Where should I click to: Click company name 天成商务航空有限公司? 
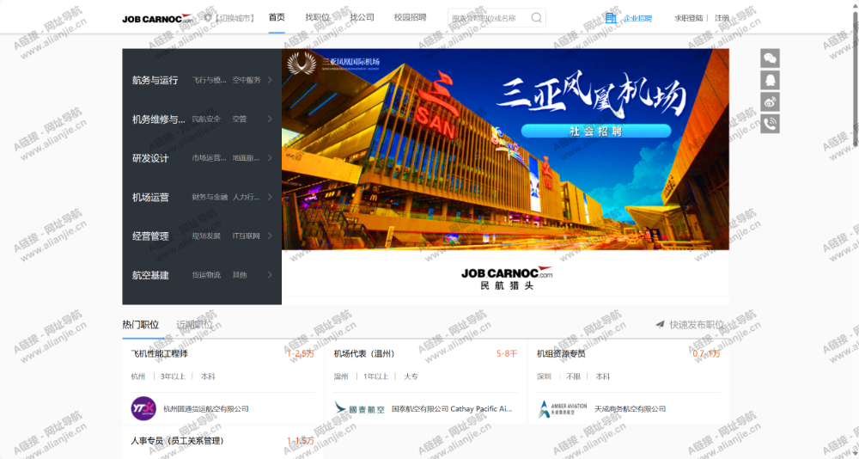tap(631, 408)
